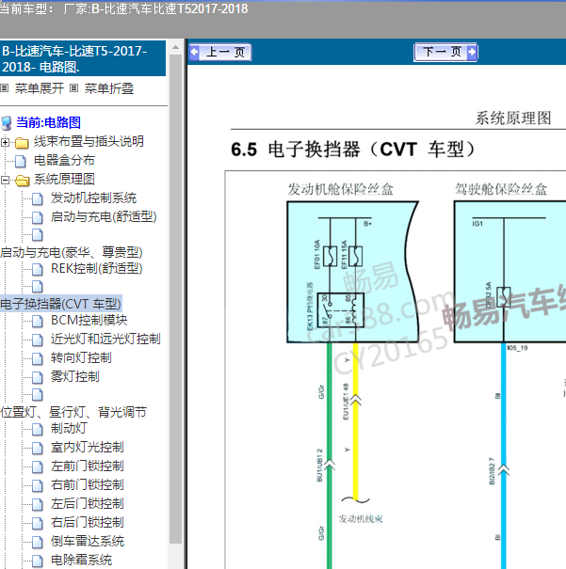The height and width of the screenshot is (569, 566).
Task: Open 位置灯、昼行灯、背光调节 diagram
Action: [73, 412]
